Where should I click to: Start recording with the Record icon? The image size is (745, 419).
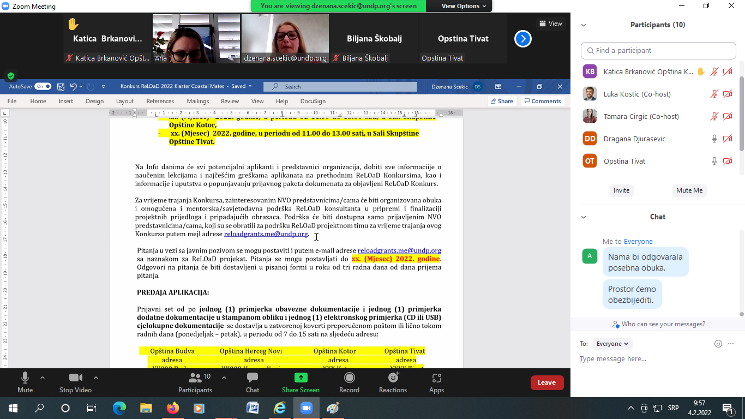(349, 378)
